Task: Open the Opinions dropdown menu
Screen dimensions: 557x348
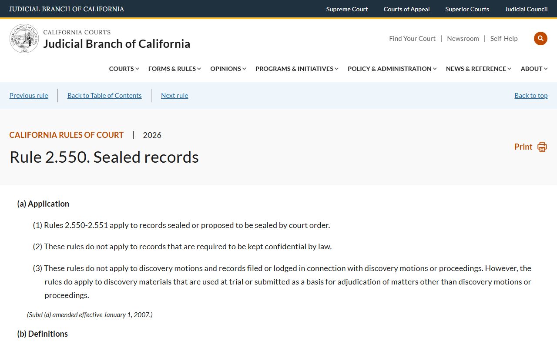Action: click(x=228, y=69)
